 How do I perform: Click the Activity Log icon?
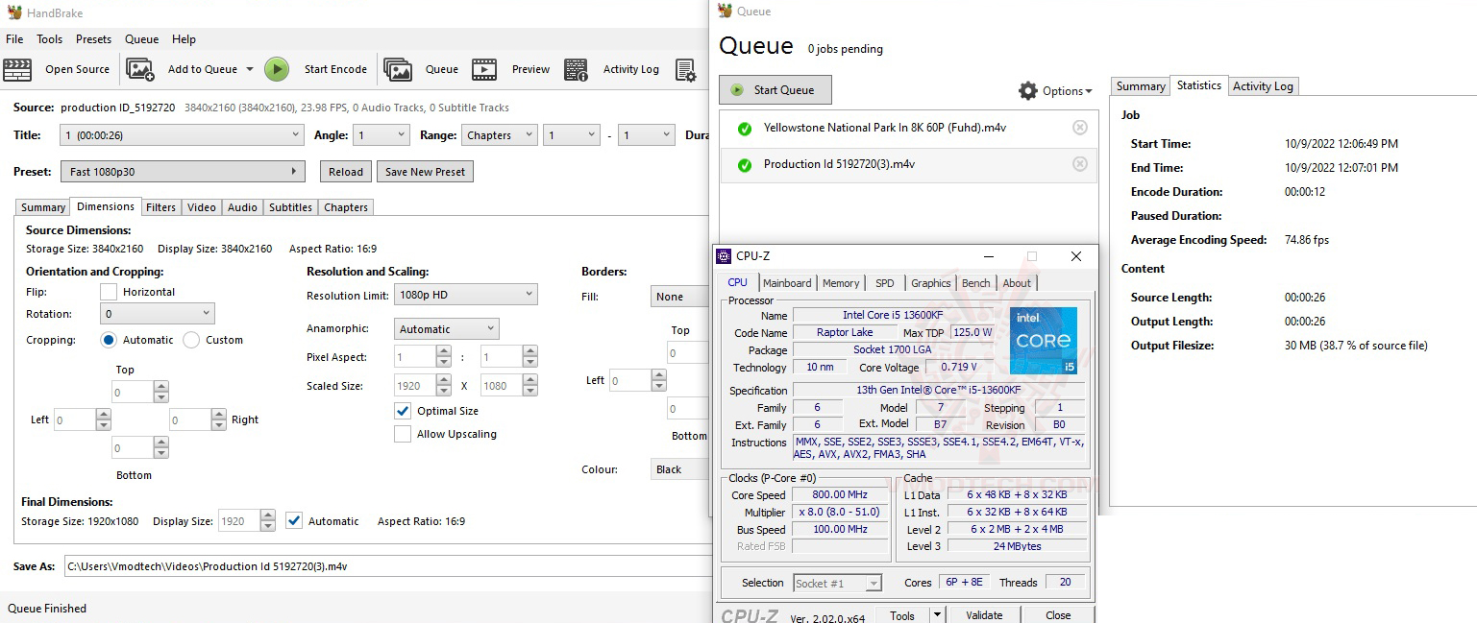point(576,69)
